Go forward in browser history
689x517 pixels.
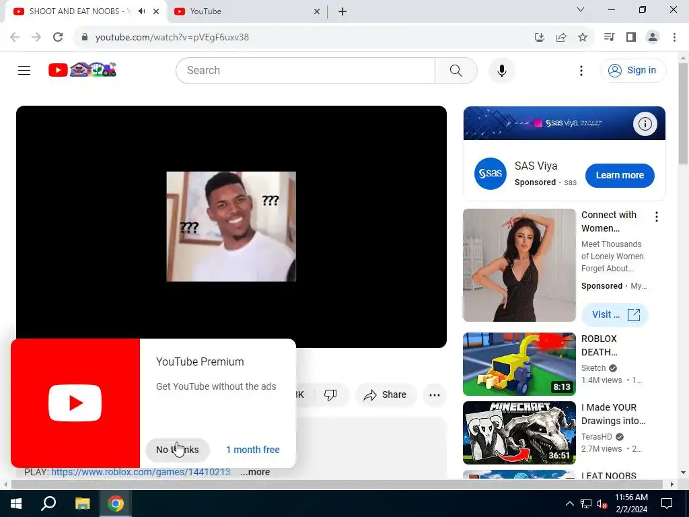point(36,37)
